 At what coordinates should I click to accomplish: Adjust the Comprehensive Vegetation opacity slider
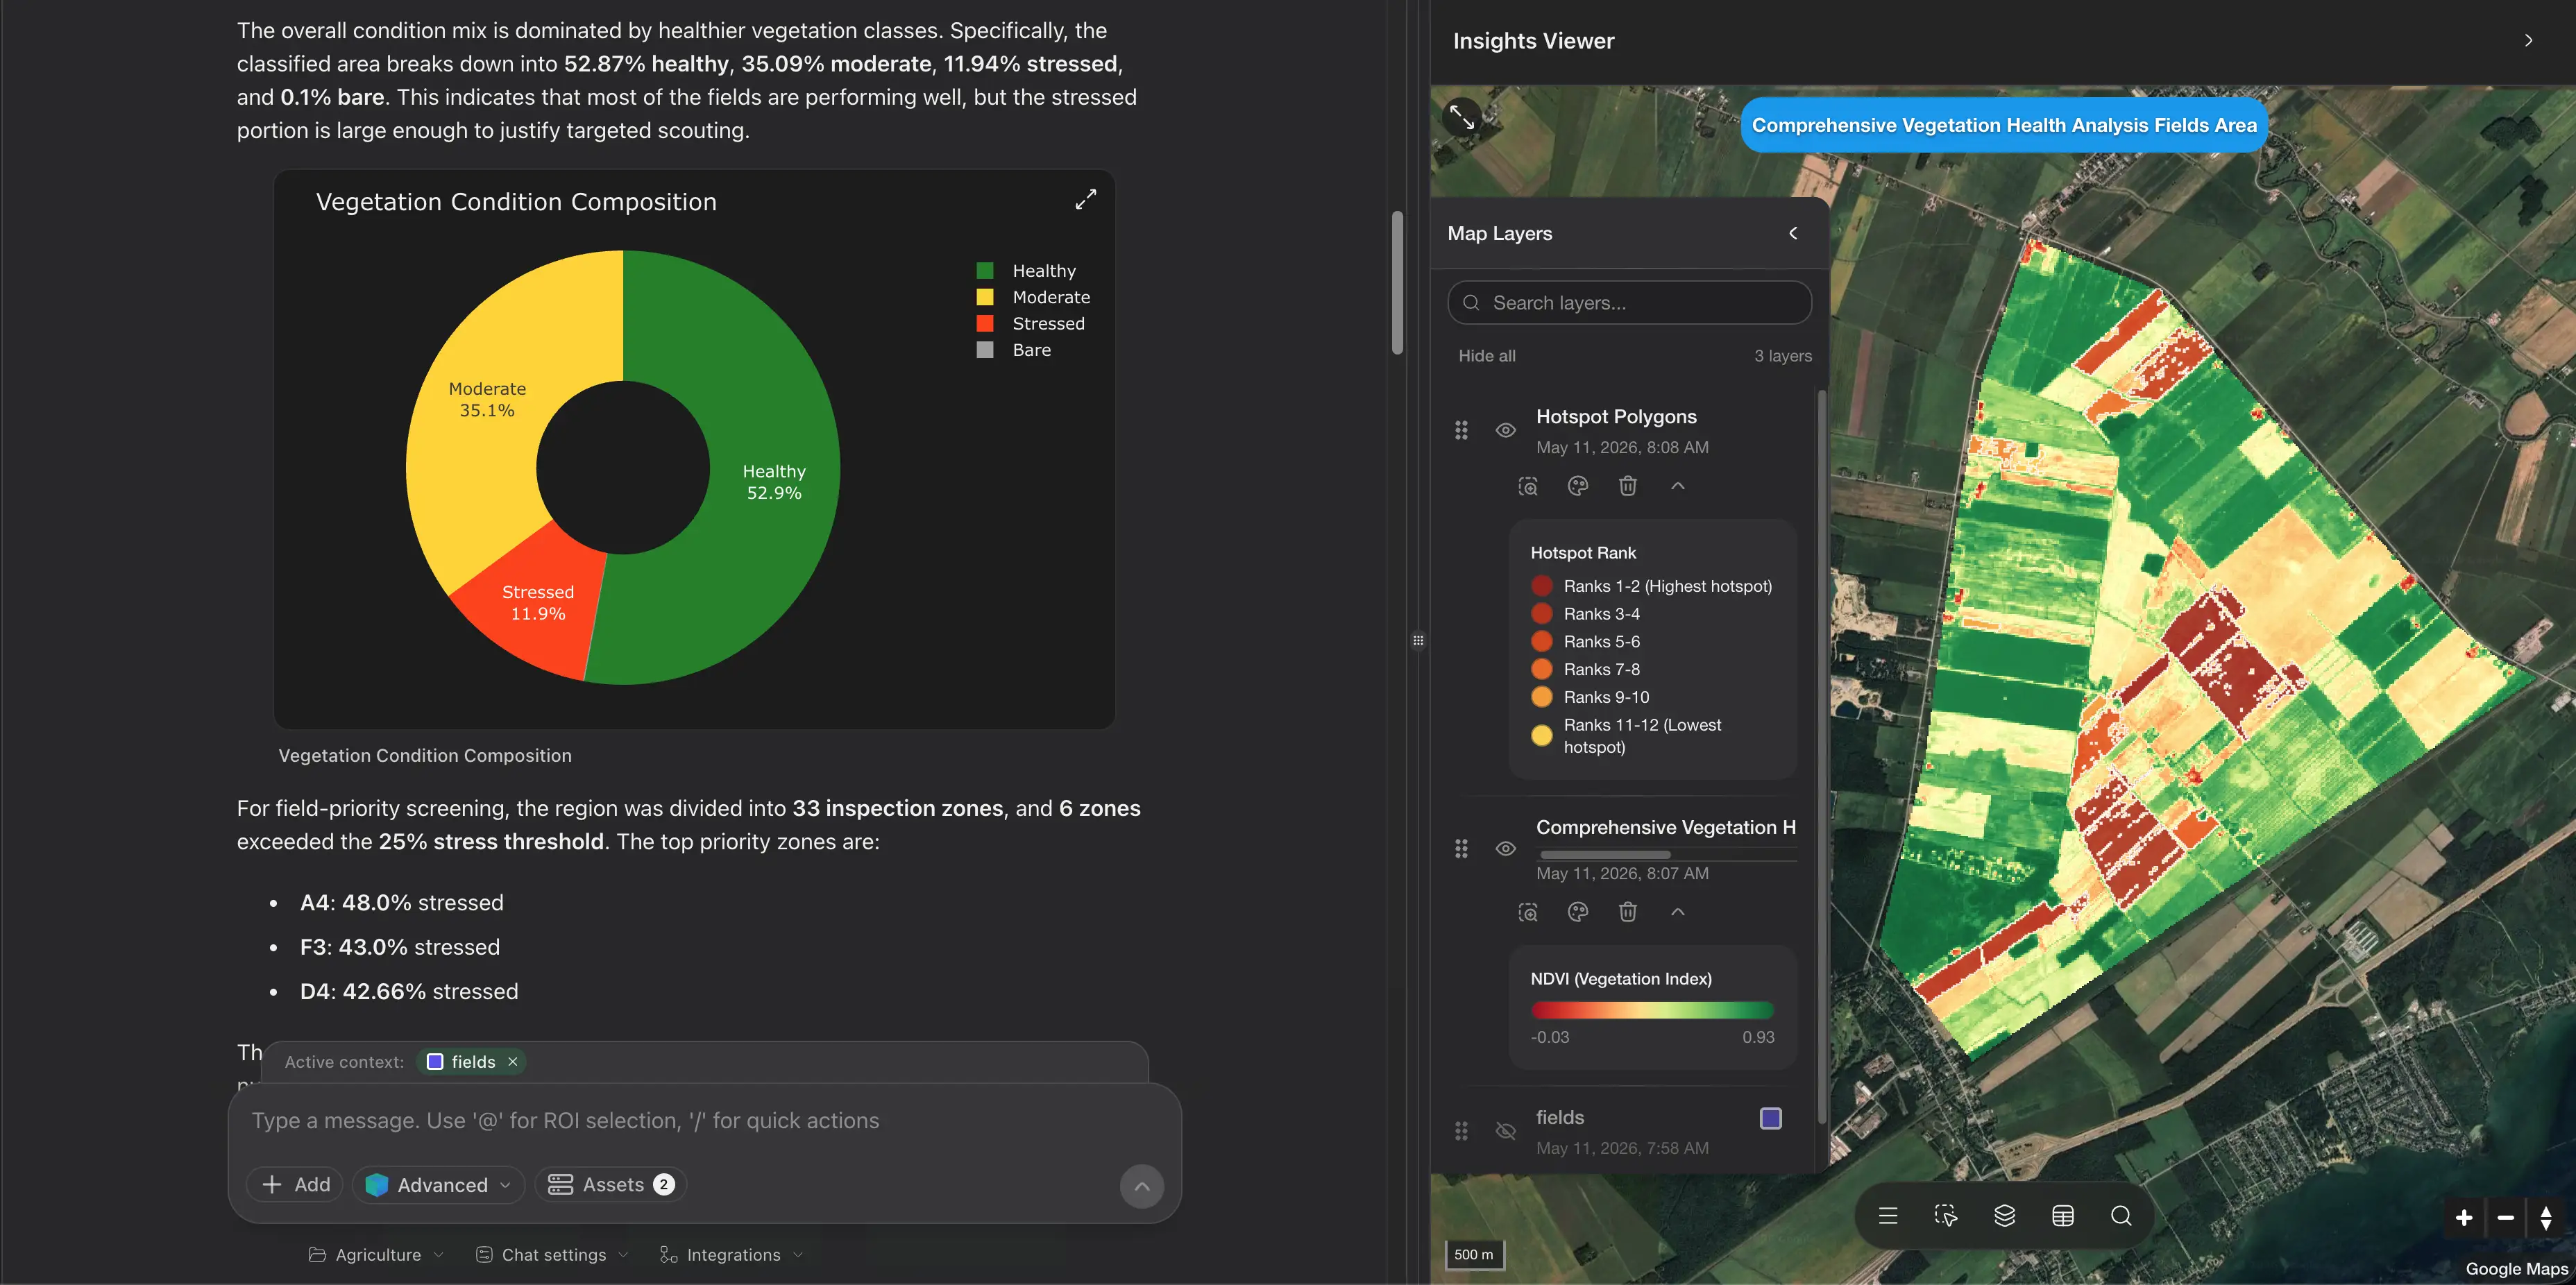1605,855
